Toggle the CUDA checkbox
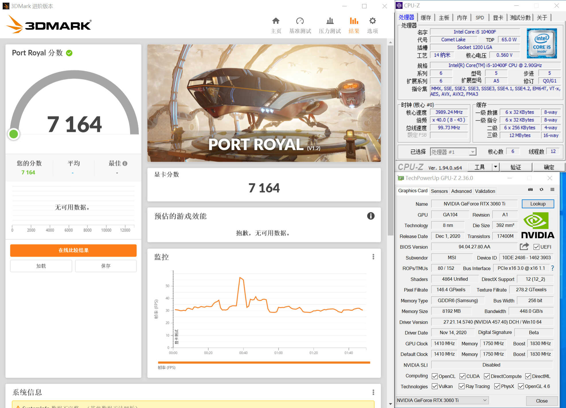 click(x=462, y=376)
